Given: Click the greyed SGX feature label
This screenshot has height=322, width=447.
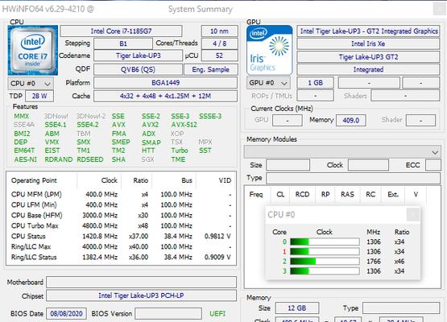Looking at the screenshot, I should [x=147, y=159].
